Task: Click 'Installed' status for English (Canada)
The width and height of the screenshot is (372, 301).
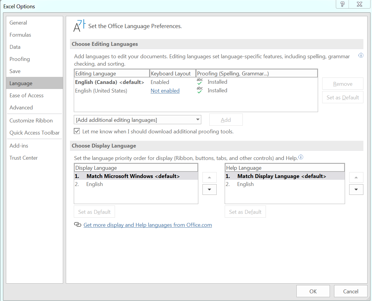Action: click(217, 82)
